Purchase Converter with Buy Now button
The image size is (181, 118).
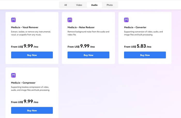click(145, 55)
